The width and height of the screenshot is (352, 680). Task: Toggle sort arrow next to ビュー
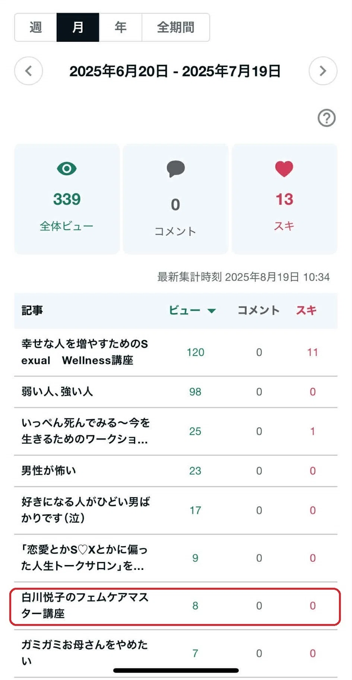click(x=212, y=311)
